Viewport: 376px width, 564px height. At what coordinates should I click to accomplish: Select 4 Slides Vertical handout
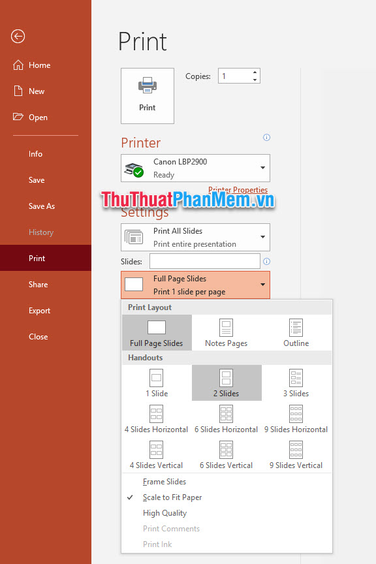click(x=157, y=455)
